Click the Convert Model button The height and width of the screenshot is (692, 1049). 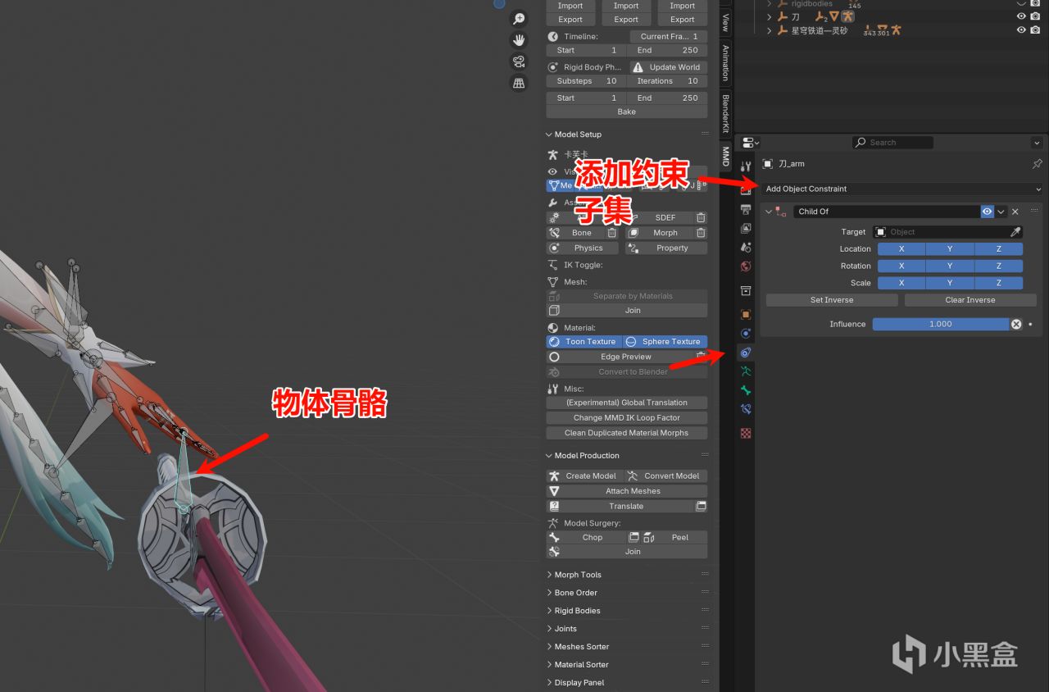pos(665,476)
